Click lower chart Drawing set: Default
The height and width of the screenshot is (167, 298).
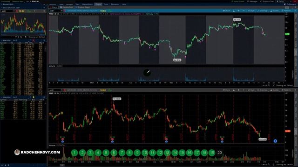click(x=284, y=165)
